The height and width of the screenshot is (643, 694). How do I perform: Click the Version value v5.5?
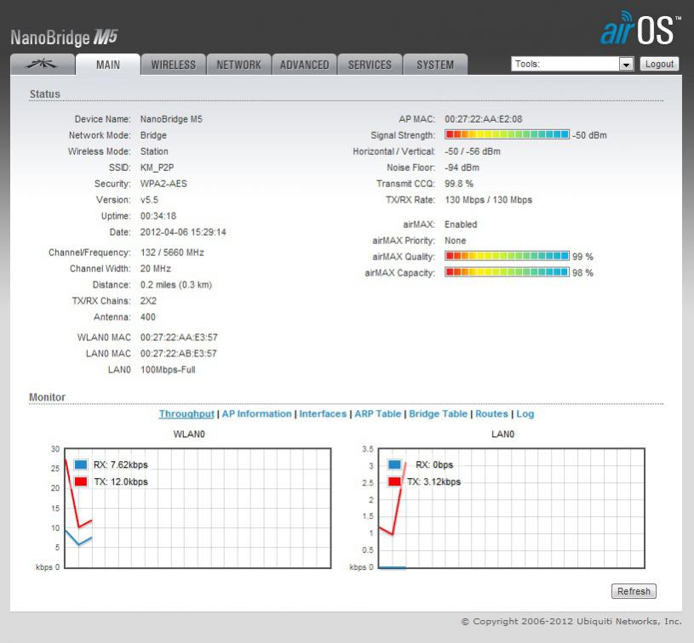coord(149,200)
